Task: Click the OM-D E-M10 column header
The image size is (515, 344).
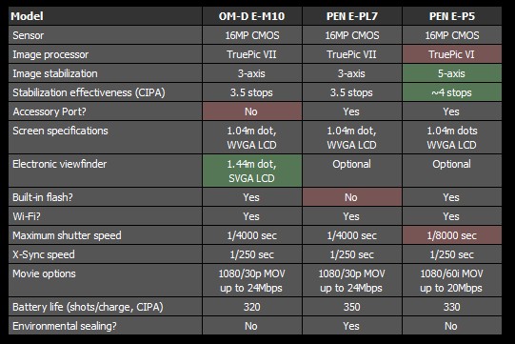Action: coord(252,16)
